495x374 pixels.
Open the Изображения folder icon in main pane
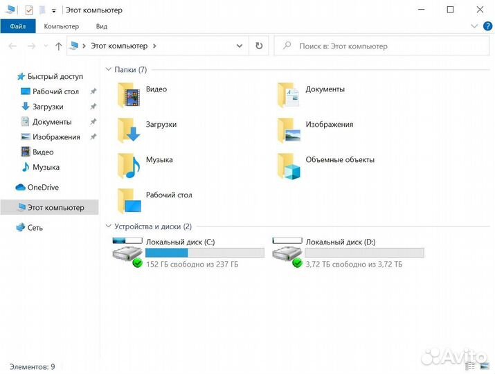(289, 130)
